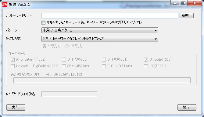Image resolution: width=204 pixels, height=117 pixels.
Task: Click the red app icon in title bar
Action: click(x=5, y=5)
